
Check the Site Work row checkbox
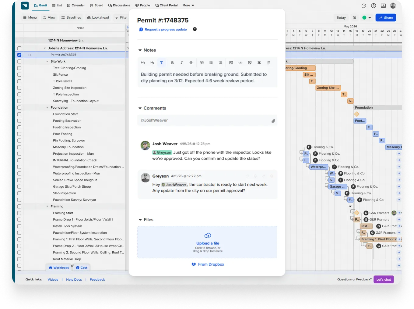[19, 61]
